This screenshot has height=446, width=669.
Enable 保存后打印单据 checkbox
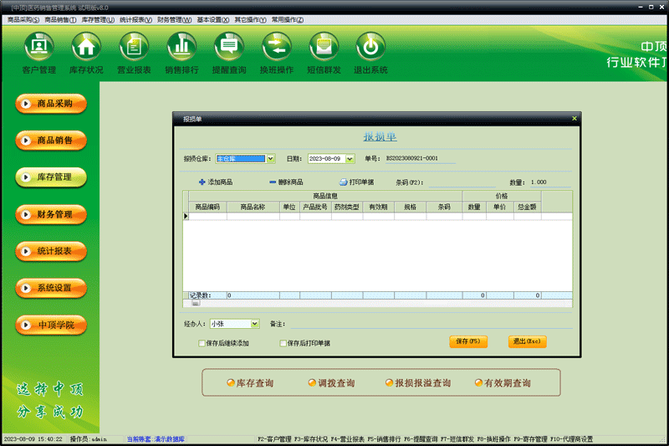click(x=283, y=343)
